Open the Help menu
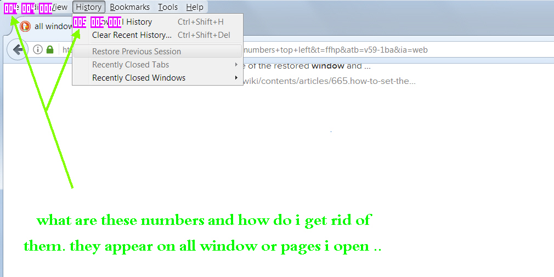This screenshot has height=277, width=554. click(x=195, y=7)
